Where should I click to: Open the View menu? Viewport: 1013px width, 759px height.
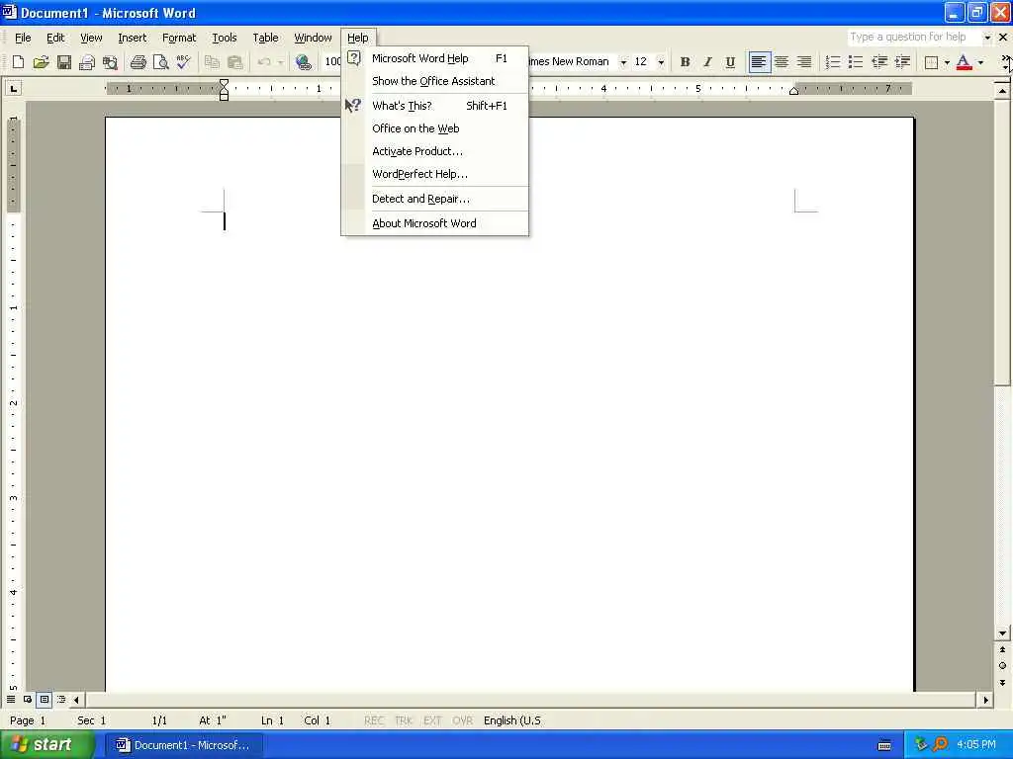(x=91, y=38)
